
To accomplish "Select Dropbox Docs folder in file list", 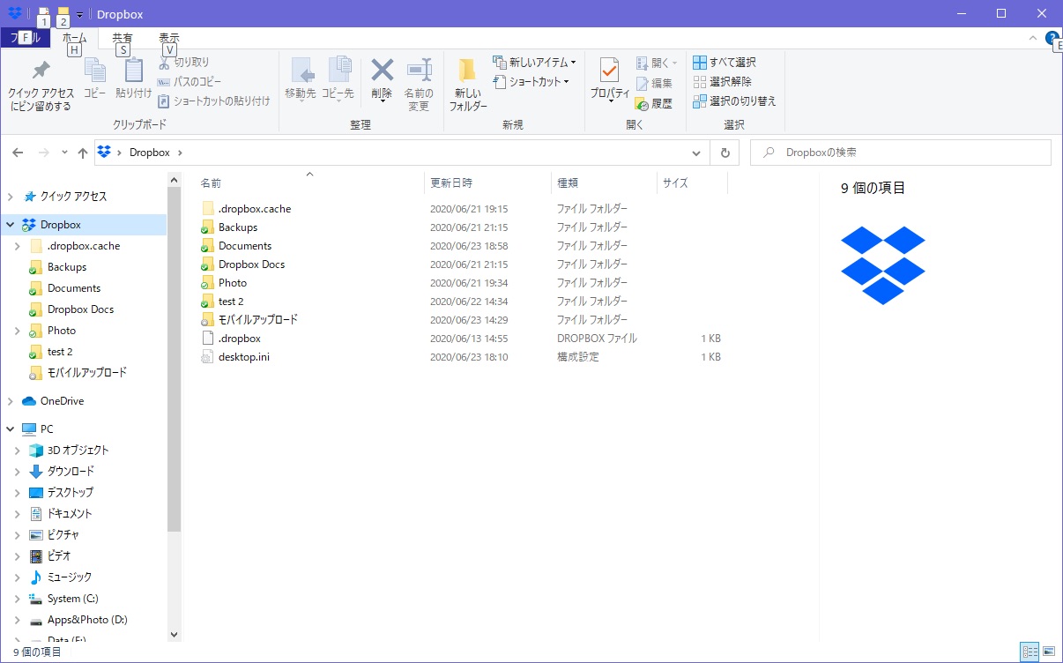I will 251,264.
